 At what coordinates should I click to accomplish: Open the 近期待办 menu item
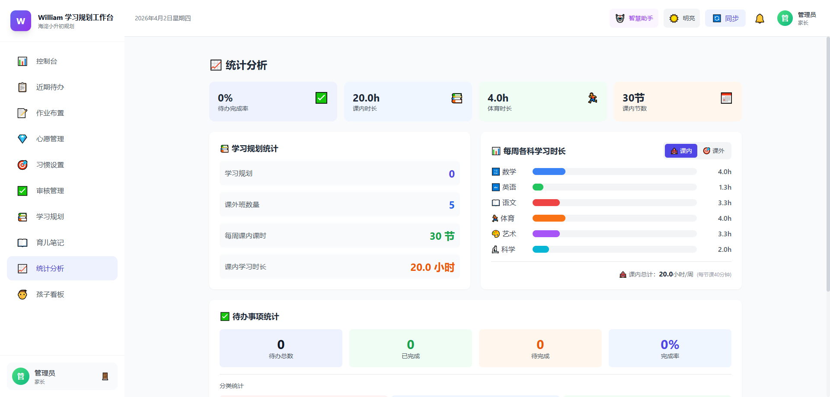50,87
